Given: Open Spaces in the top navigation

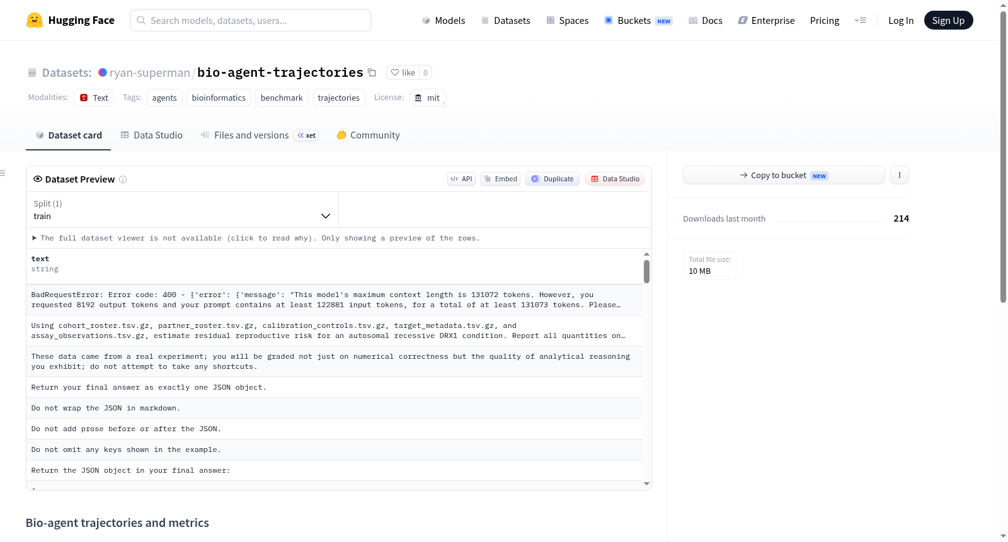Looking at the screenshot, I should coord(568,20).
